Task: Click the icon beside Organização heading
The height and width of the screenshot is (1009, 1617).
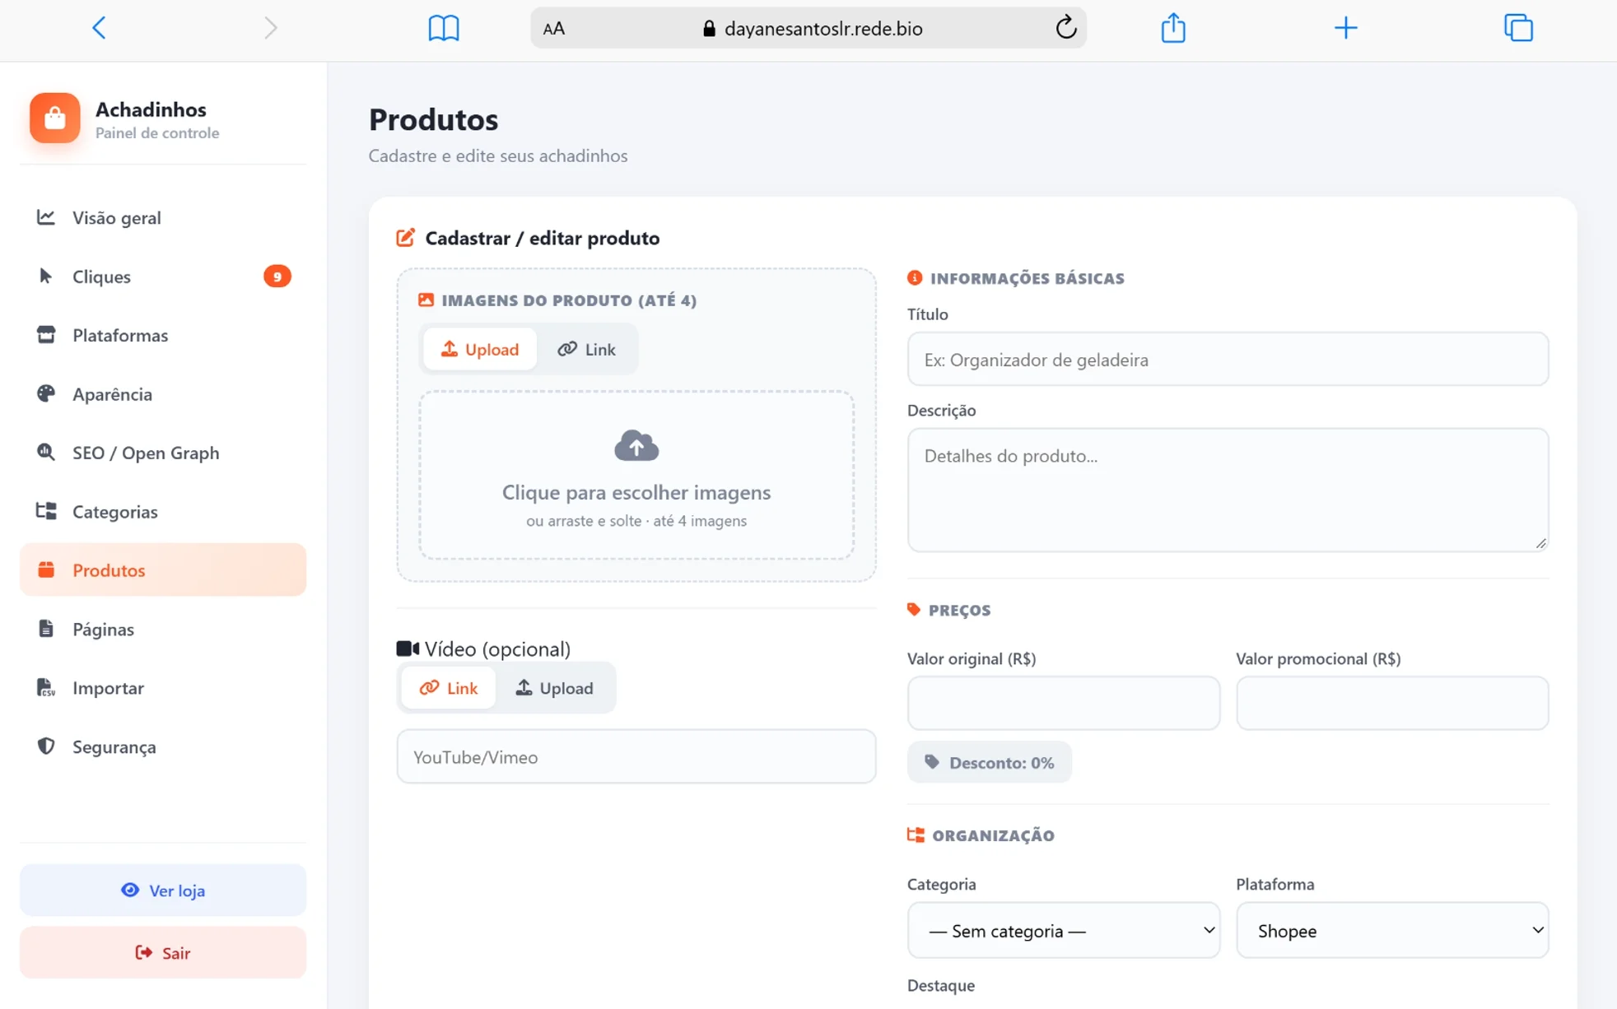Action: [916, 835]
